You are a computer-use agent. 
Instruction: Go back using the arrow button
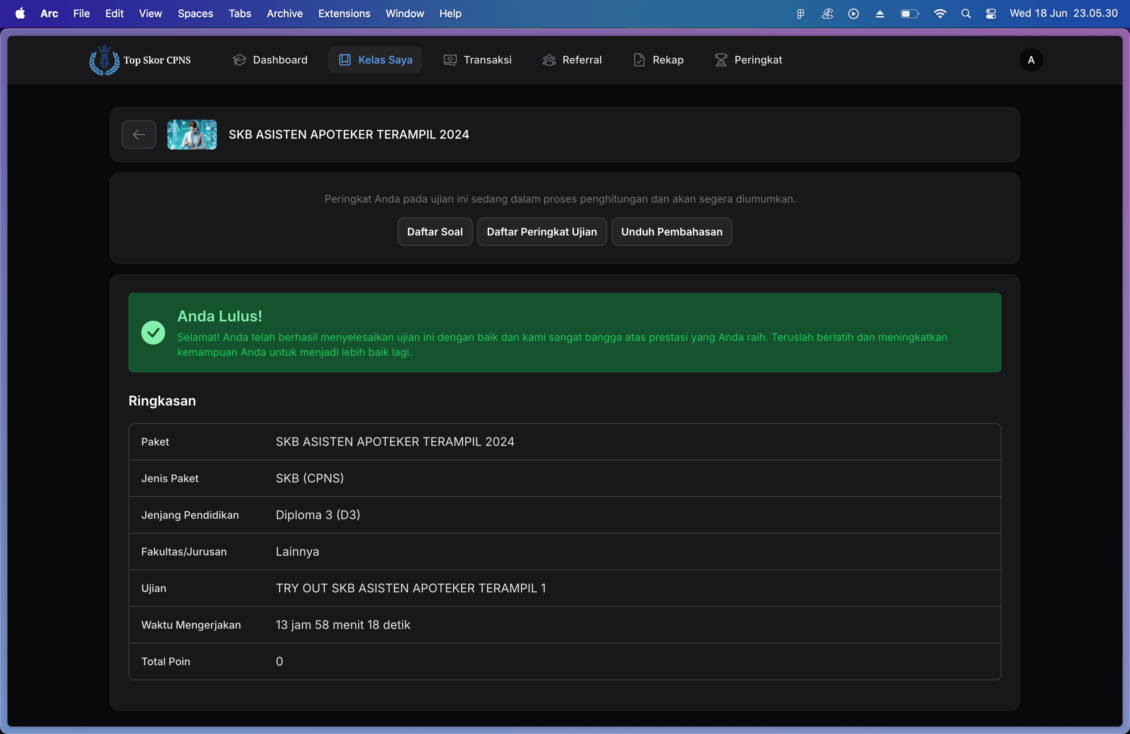[x=139, y=135]
